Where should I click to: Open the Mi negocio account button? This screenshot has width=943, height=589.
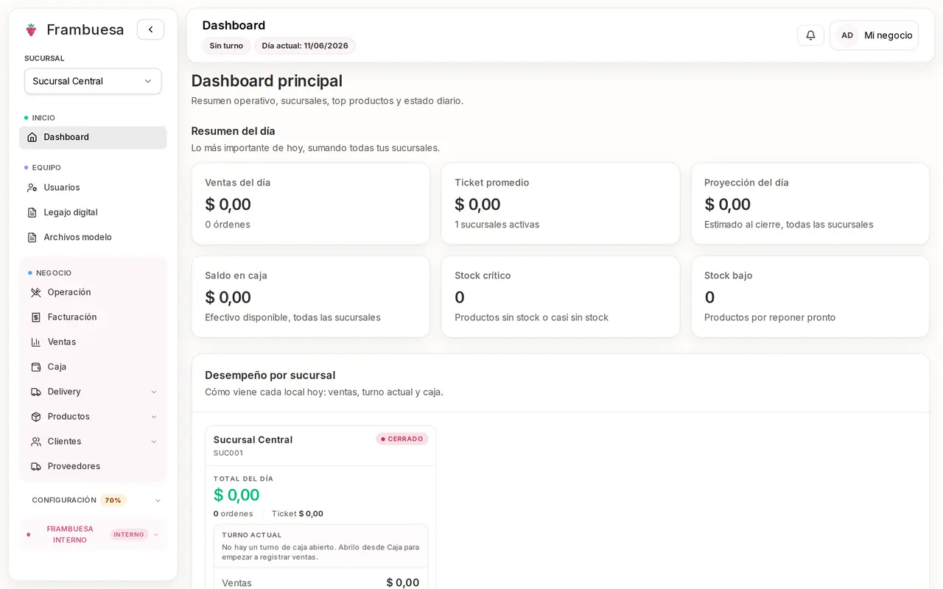[874, 35]
